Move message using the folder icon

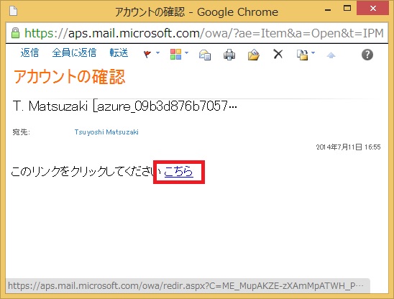254,55
